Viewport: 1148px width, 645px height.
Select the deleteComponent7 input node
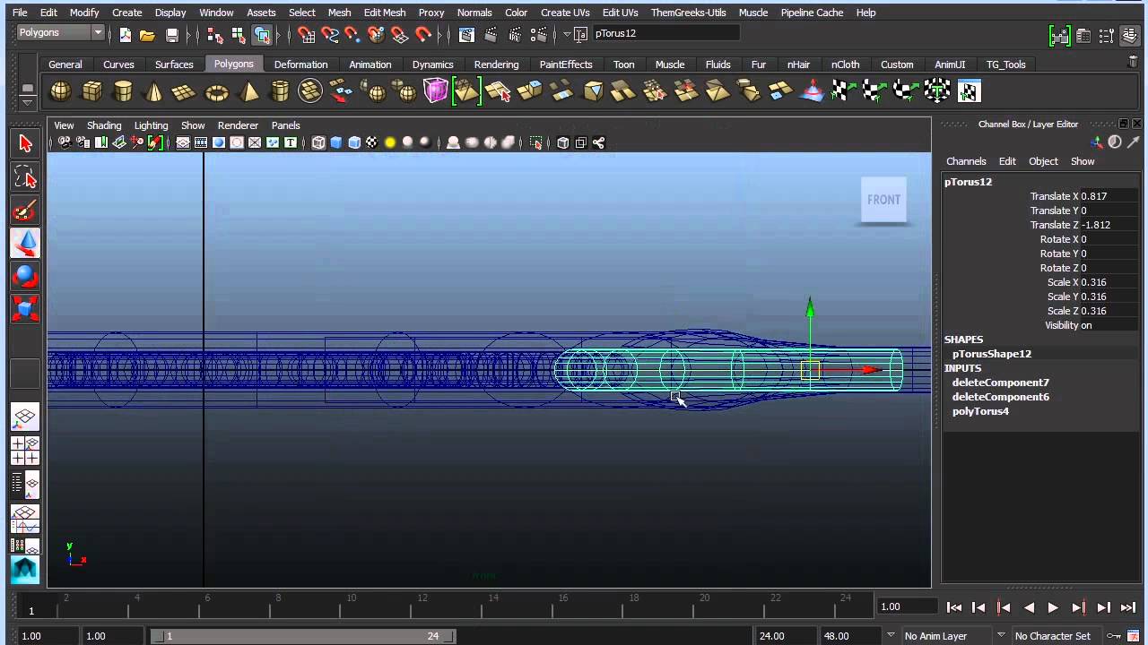[1000, 383]
